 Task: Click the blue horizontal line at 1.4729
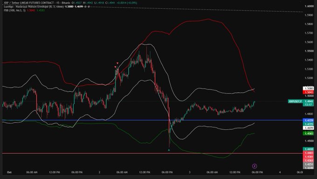point(152,120)
